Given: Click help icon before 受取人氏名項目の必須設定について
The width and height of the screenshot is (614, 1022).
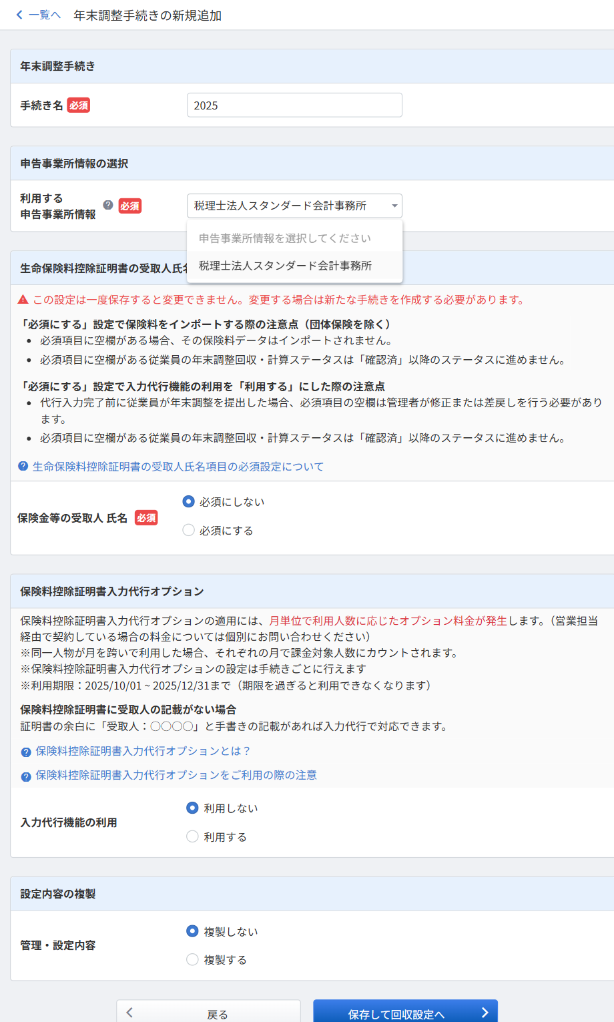Looking at the screenshot, I should pyautogui.click(x=23, y=467).
